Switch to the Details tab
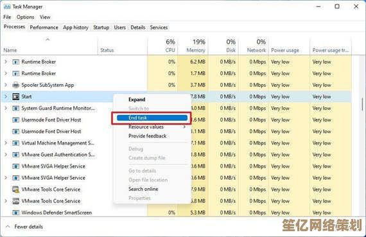The height and width of the screenshot is (237, 366). tap(137, 28)
